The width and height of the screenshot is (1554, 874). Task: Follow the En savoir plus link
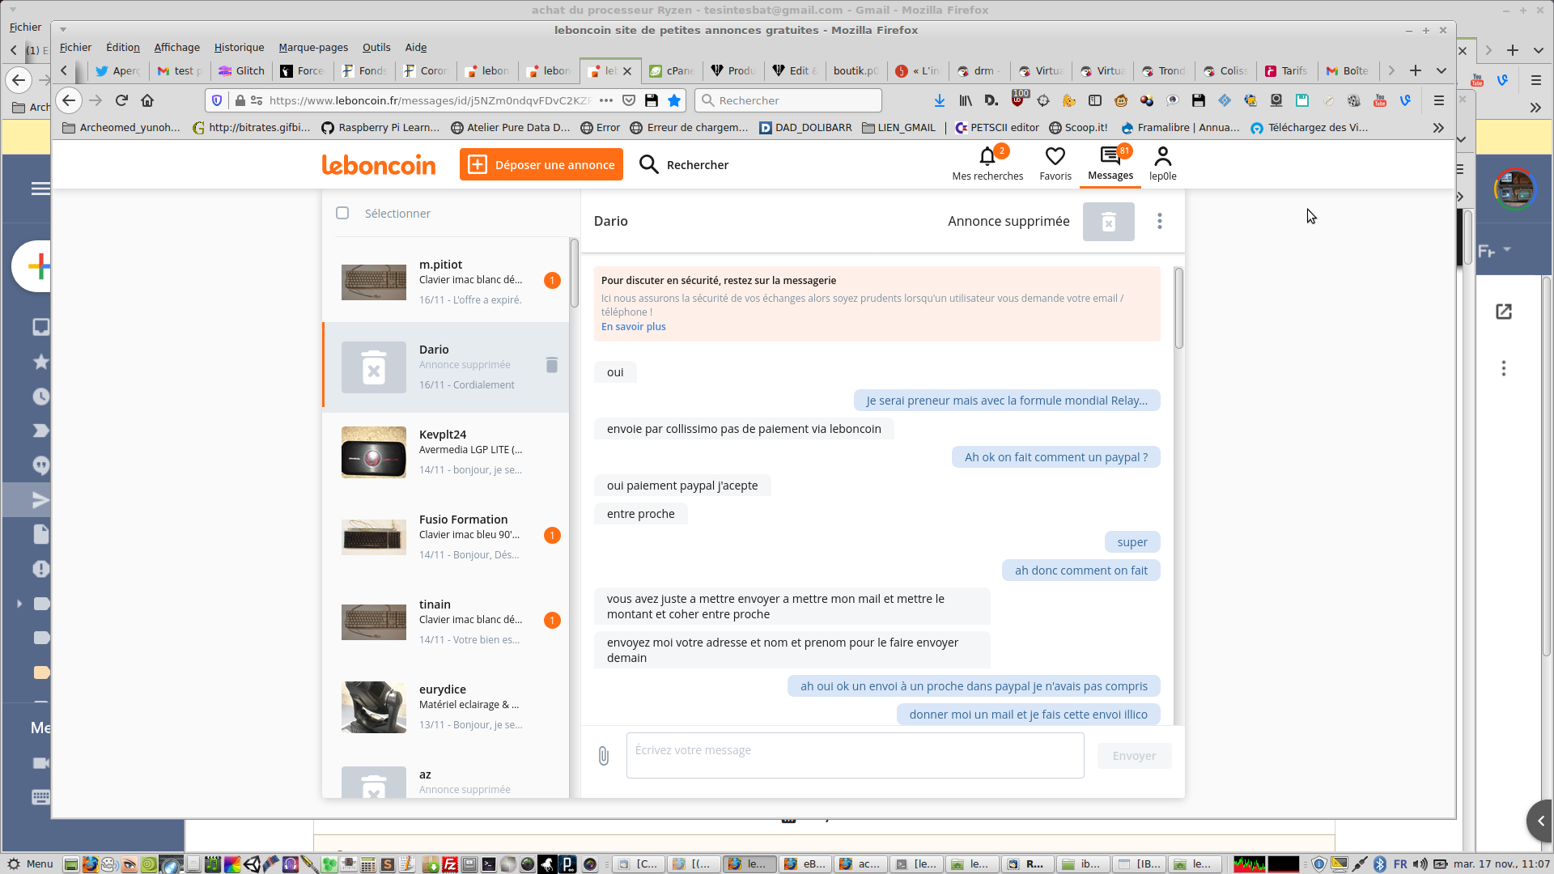point(633,327)
